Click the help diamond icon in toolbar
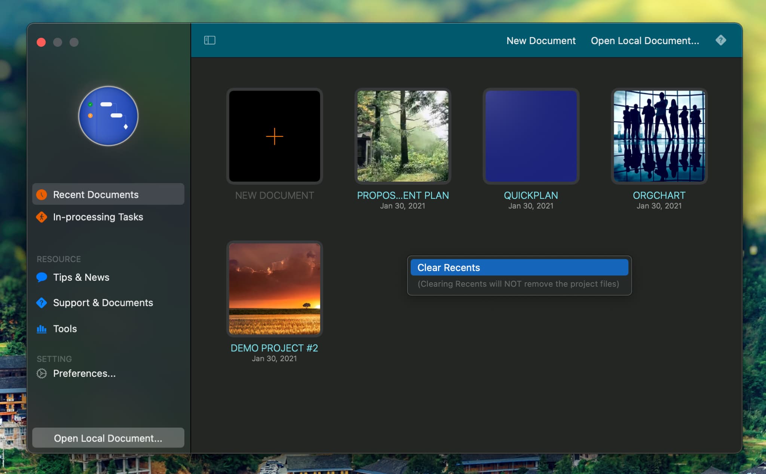The height and width of the screenshot is (474, 766). [720, 40]
